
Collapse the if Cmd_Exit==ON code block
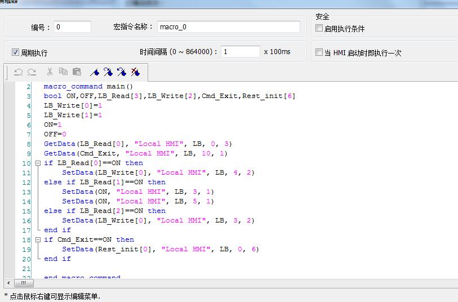click(38, 239)
